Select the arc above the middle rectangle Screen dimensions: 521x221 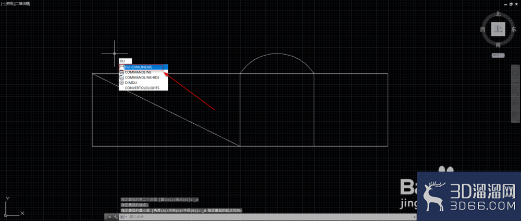pyautogui.click(x=277, y=54)
